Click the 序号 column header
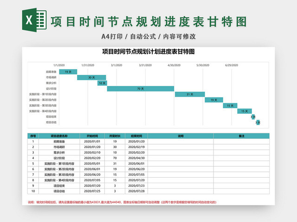297x222 pixels. 33,136
